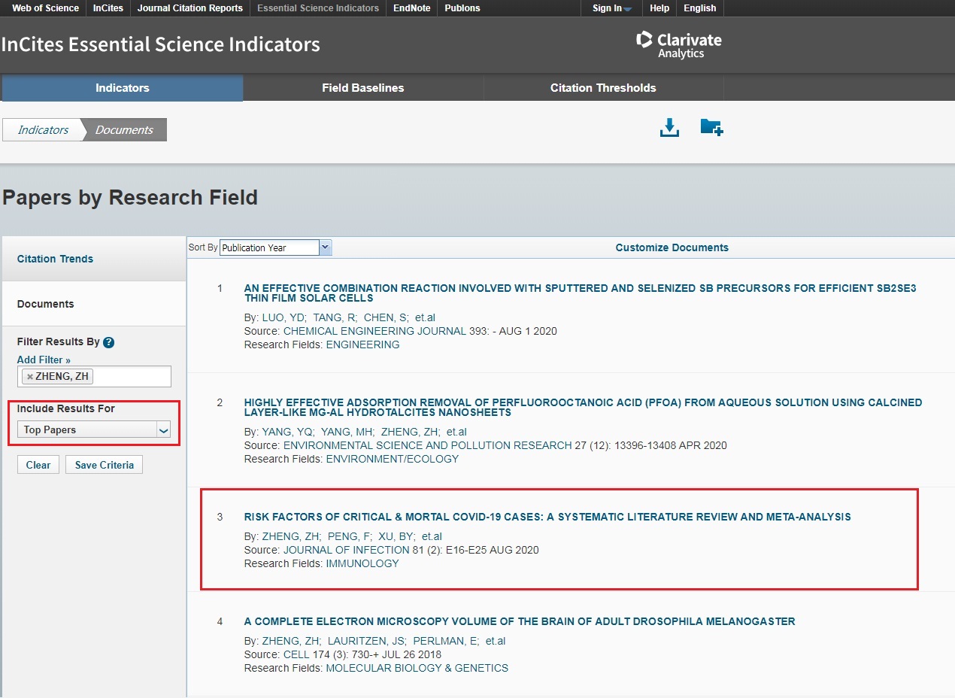The height and width of the screenshot is (698, 955).
Task: Go to Web of Science
Action: (45, 8)
